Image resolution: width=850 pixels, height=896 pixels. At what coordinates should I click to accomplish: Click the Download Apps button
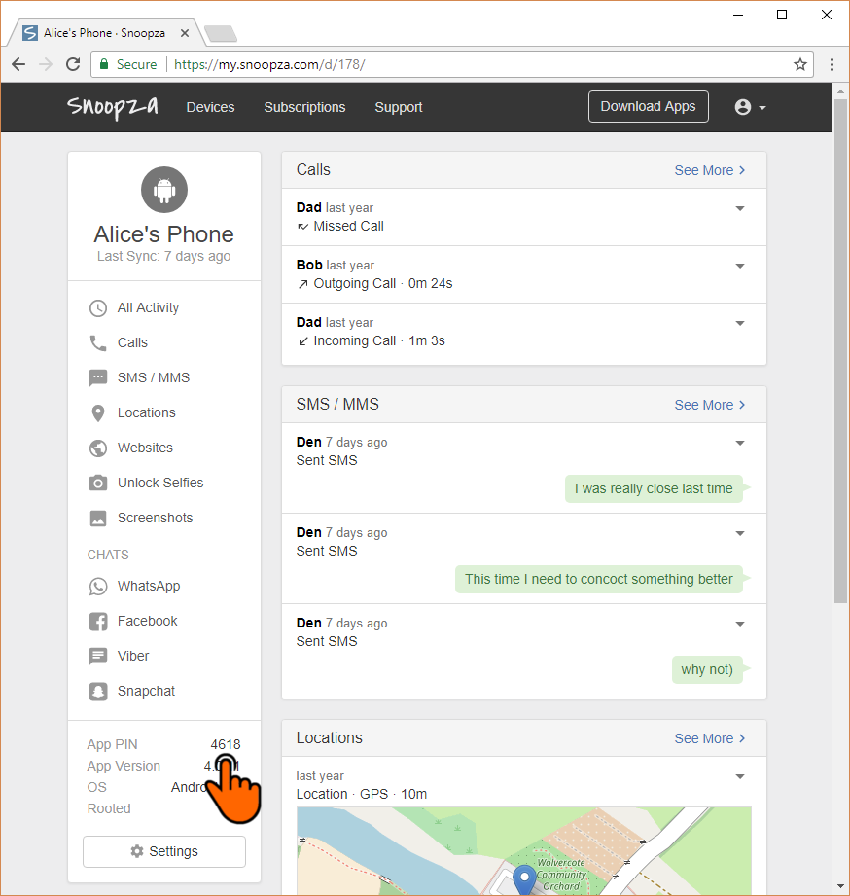point(648,107)
